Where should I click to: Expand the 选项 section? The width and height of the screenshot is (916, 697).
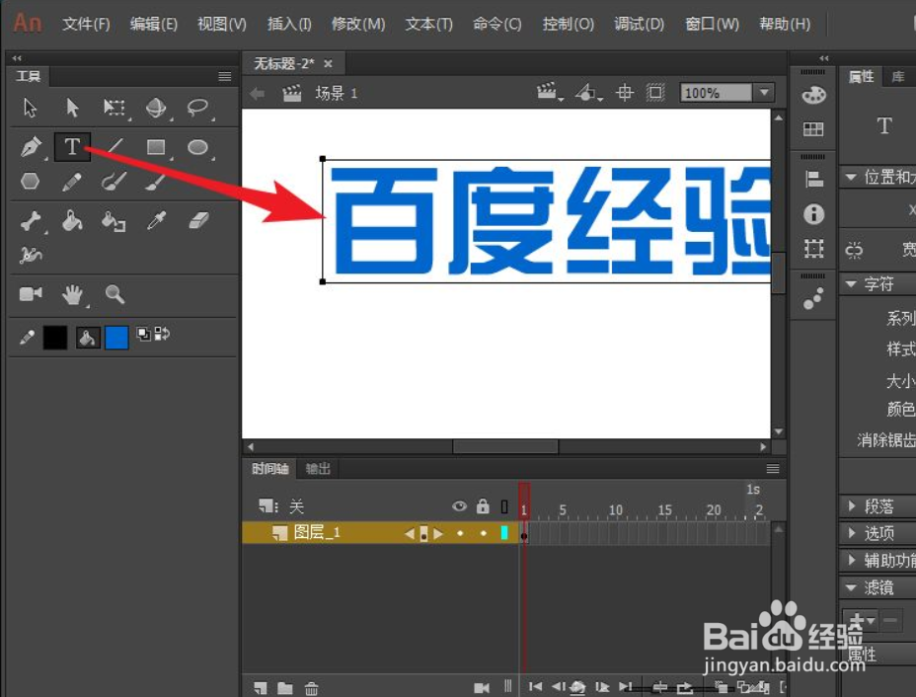click(x=852, y=533)
